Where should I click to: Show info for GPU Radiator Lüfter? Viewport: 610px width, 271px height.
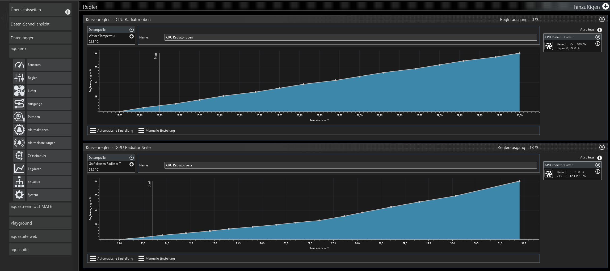[x=598, y=172]
